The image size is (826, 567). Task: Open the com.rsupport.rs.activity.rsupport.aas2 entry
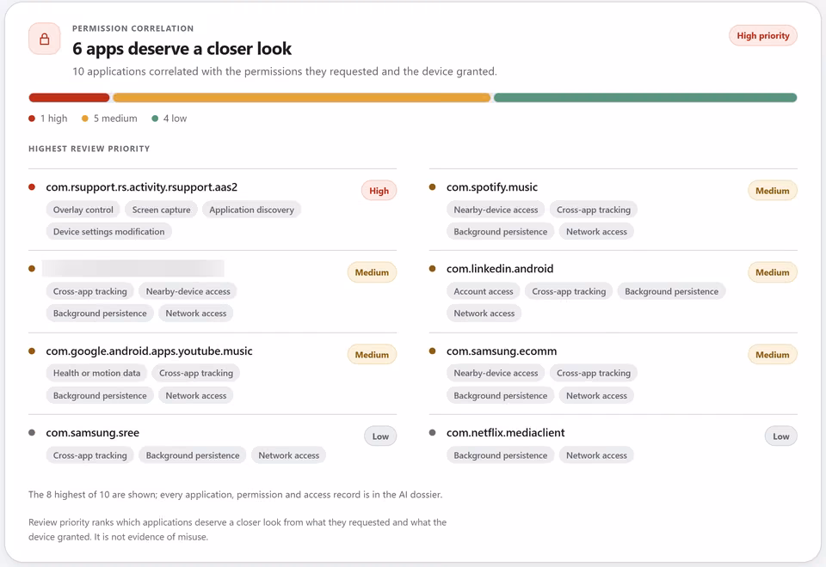pyautogui.click(x=142, y=186)
